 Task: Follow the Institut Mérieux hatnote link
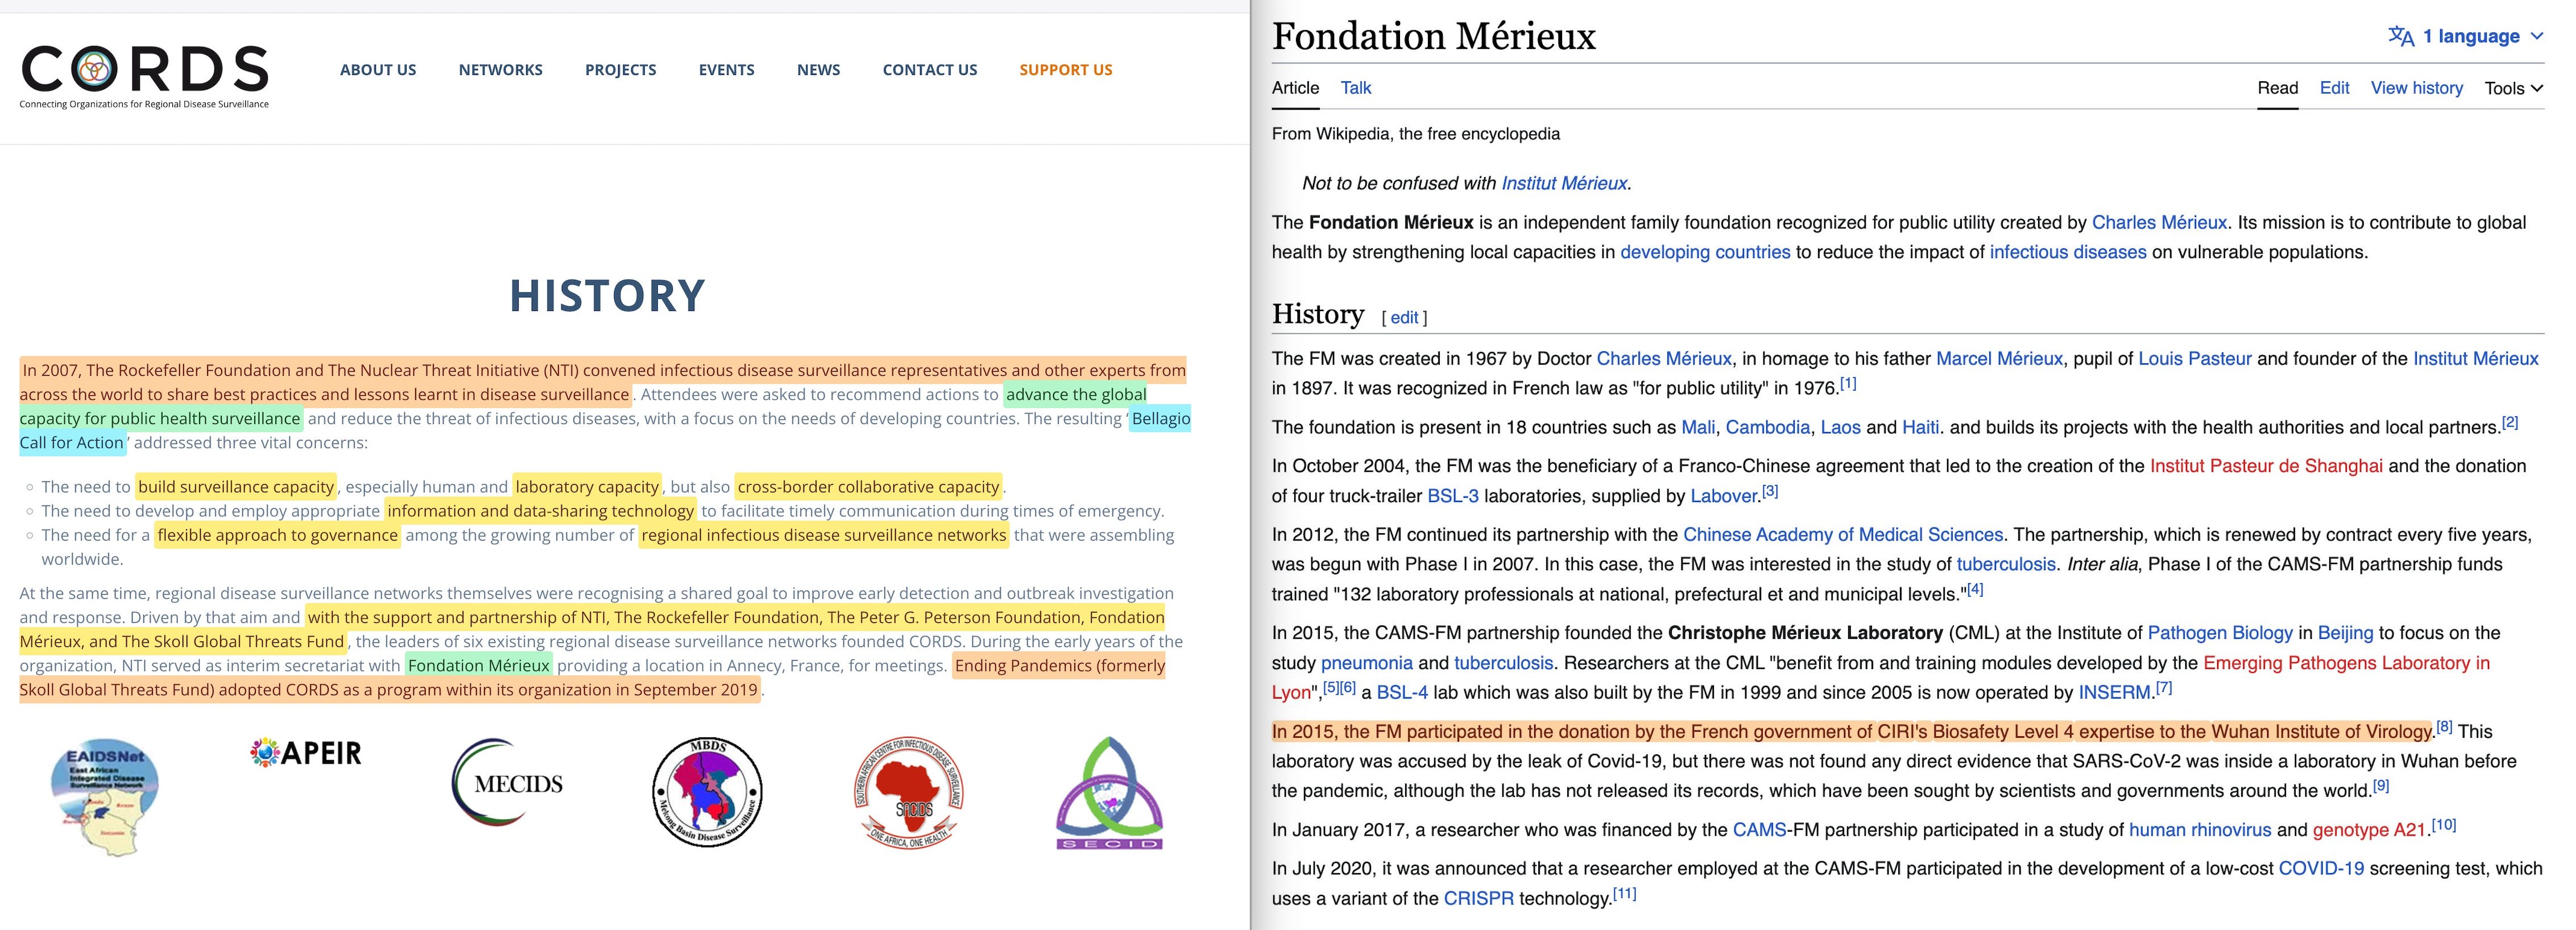1564,183
